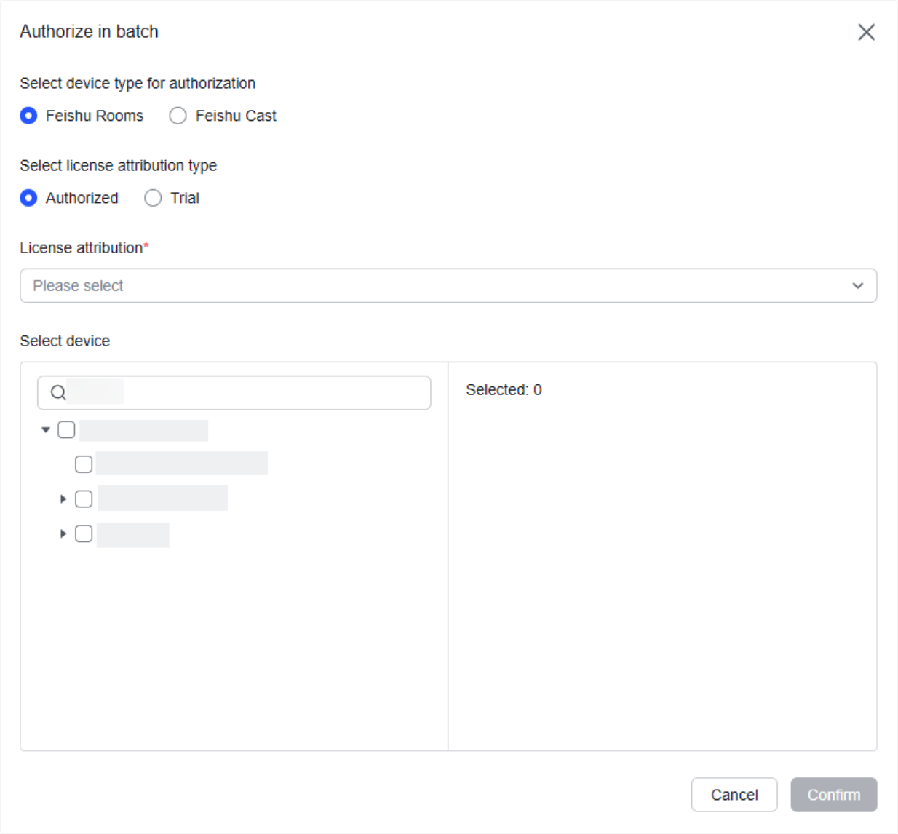Select the Feishu Rooms device type
The image size is (898, 834).
pyautogui.click(x=29, y=115)
